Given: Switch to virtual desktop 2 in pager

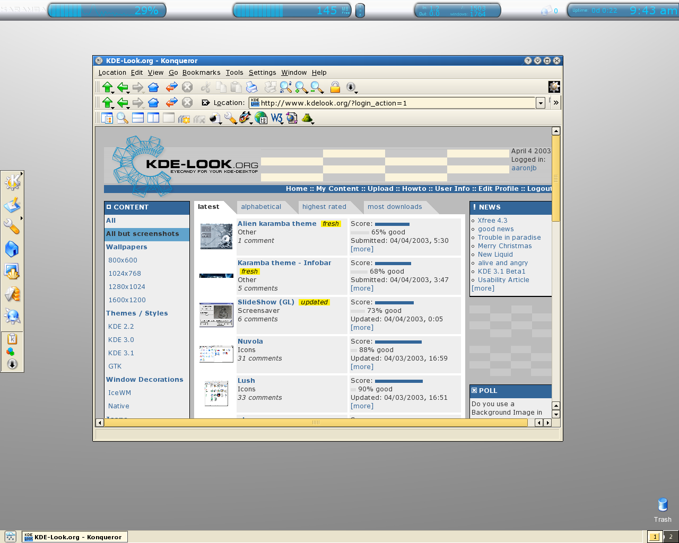Looking at the screenshot, I should (x=671, y=537).
